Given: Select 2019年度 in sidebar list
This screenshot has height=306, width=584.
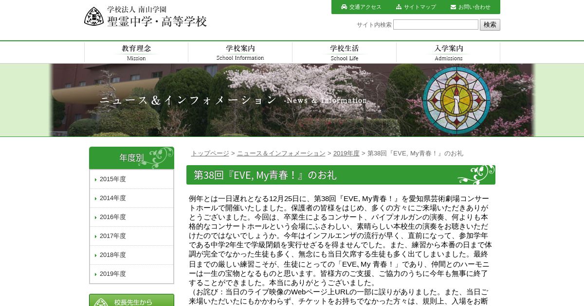Looking at the screenshot, I should pyautogui.click(x=131, y=274).
